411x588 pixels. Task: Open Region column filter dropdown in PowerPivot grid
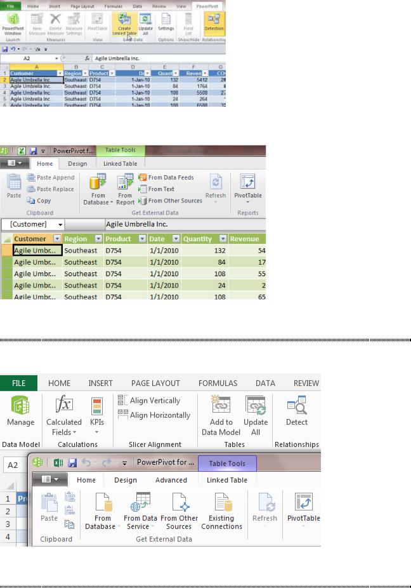[x=98, y=239]
